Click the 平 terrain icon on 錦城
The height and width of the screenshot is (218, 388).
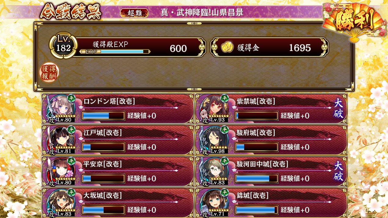point(225,192)
